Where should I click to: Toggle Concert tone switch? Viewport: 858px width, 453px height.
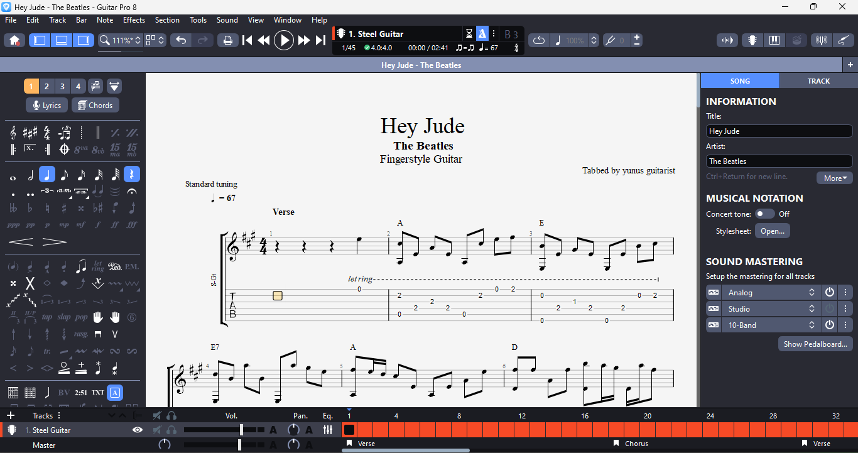point(764,214)
